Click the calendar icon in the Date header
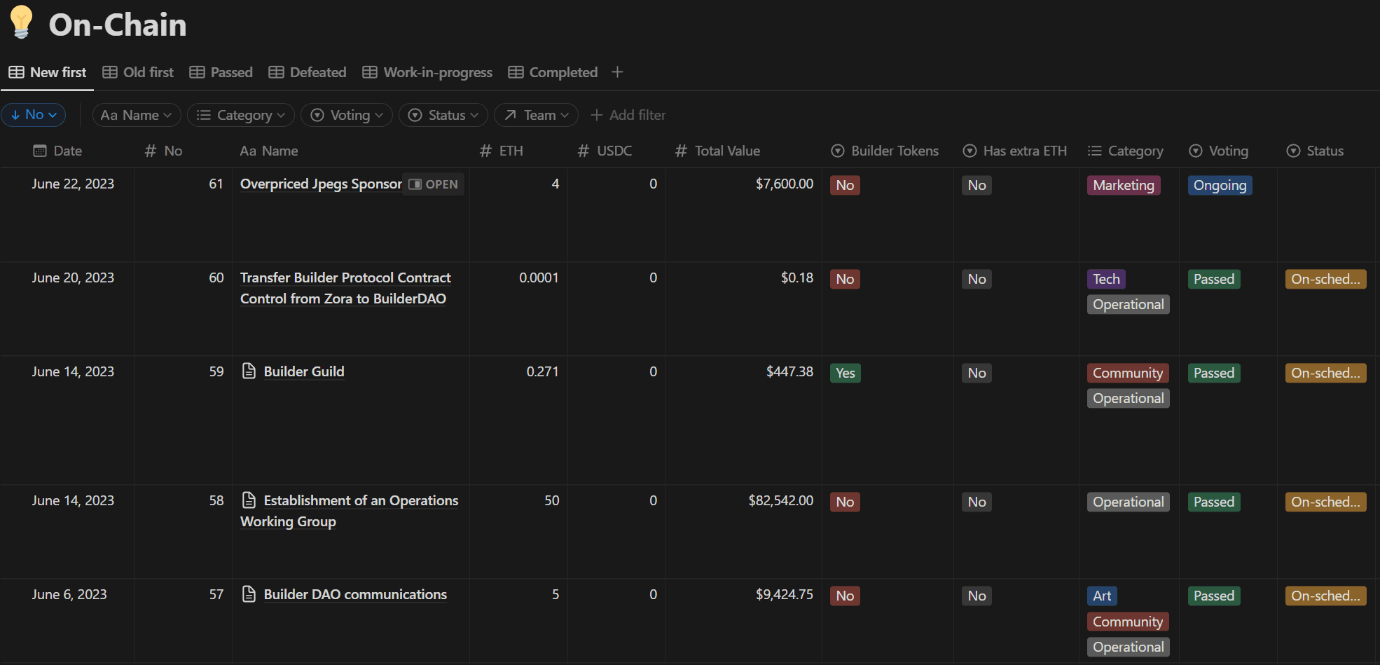 40,151
